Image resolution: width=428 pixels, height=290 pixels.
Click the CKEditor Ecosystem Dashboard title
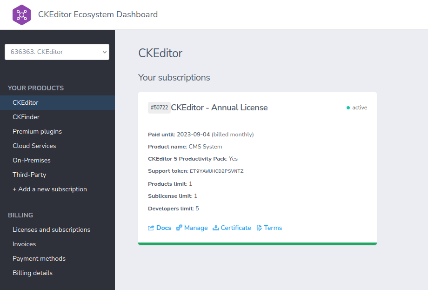(98, 14)
